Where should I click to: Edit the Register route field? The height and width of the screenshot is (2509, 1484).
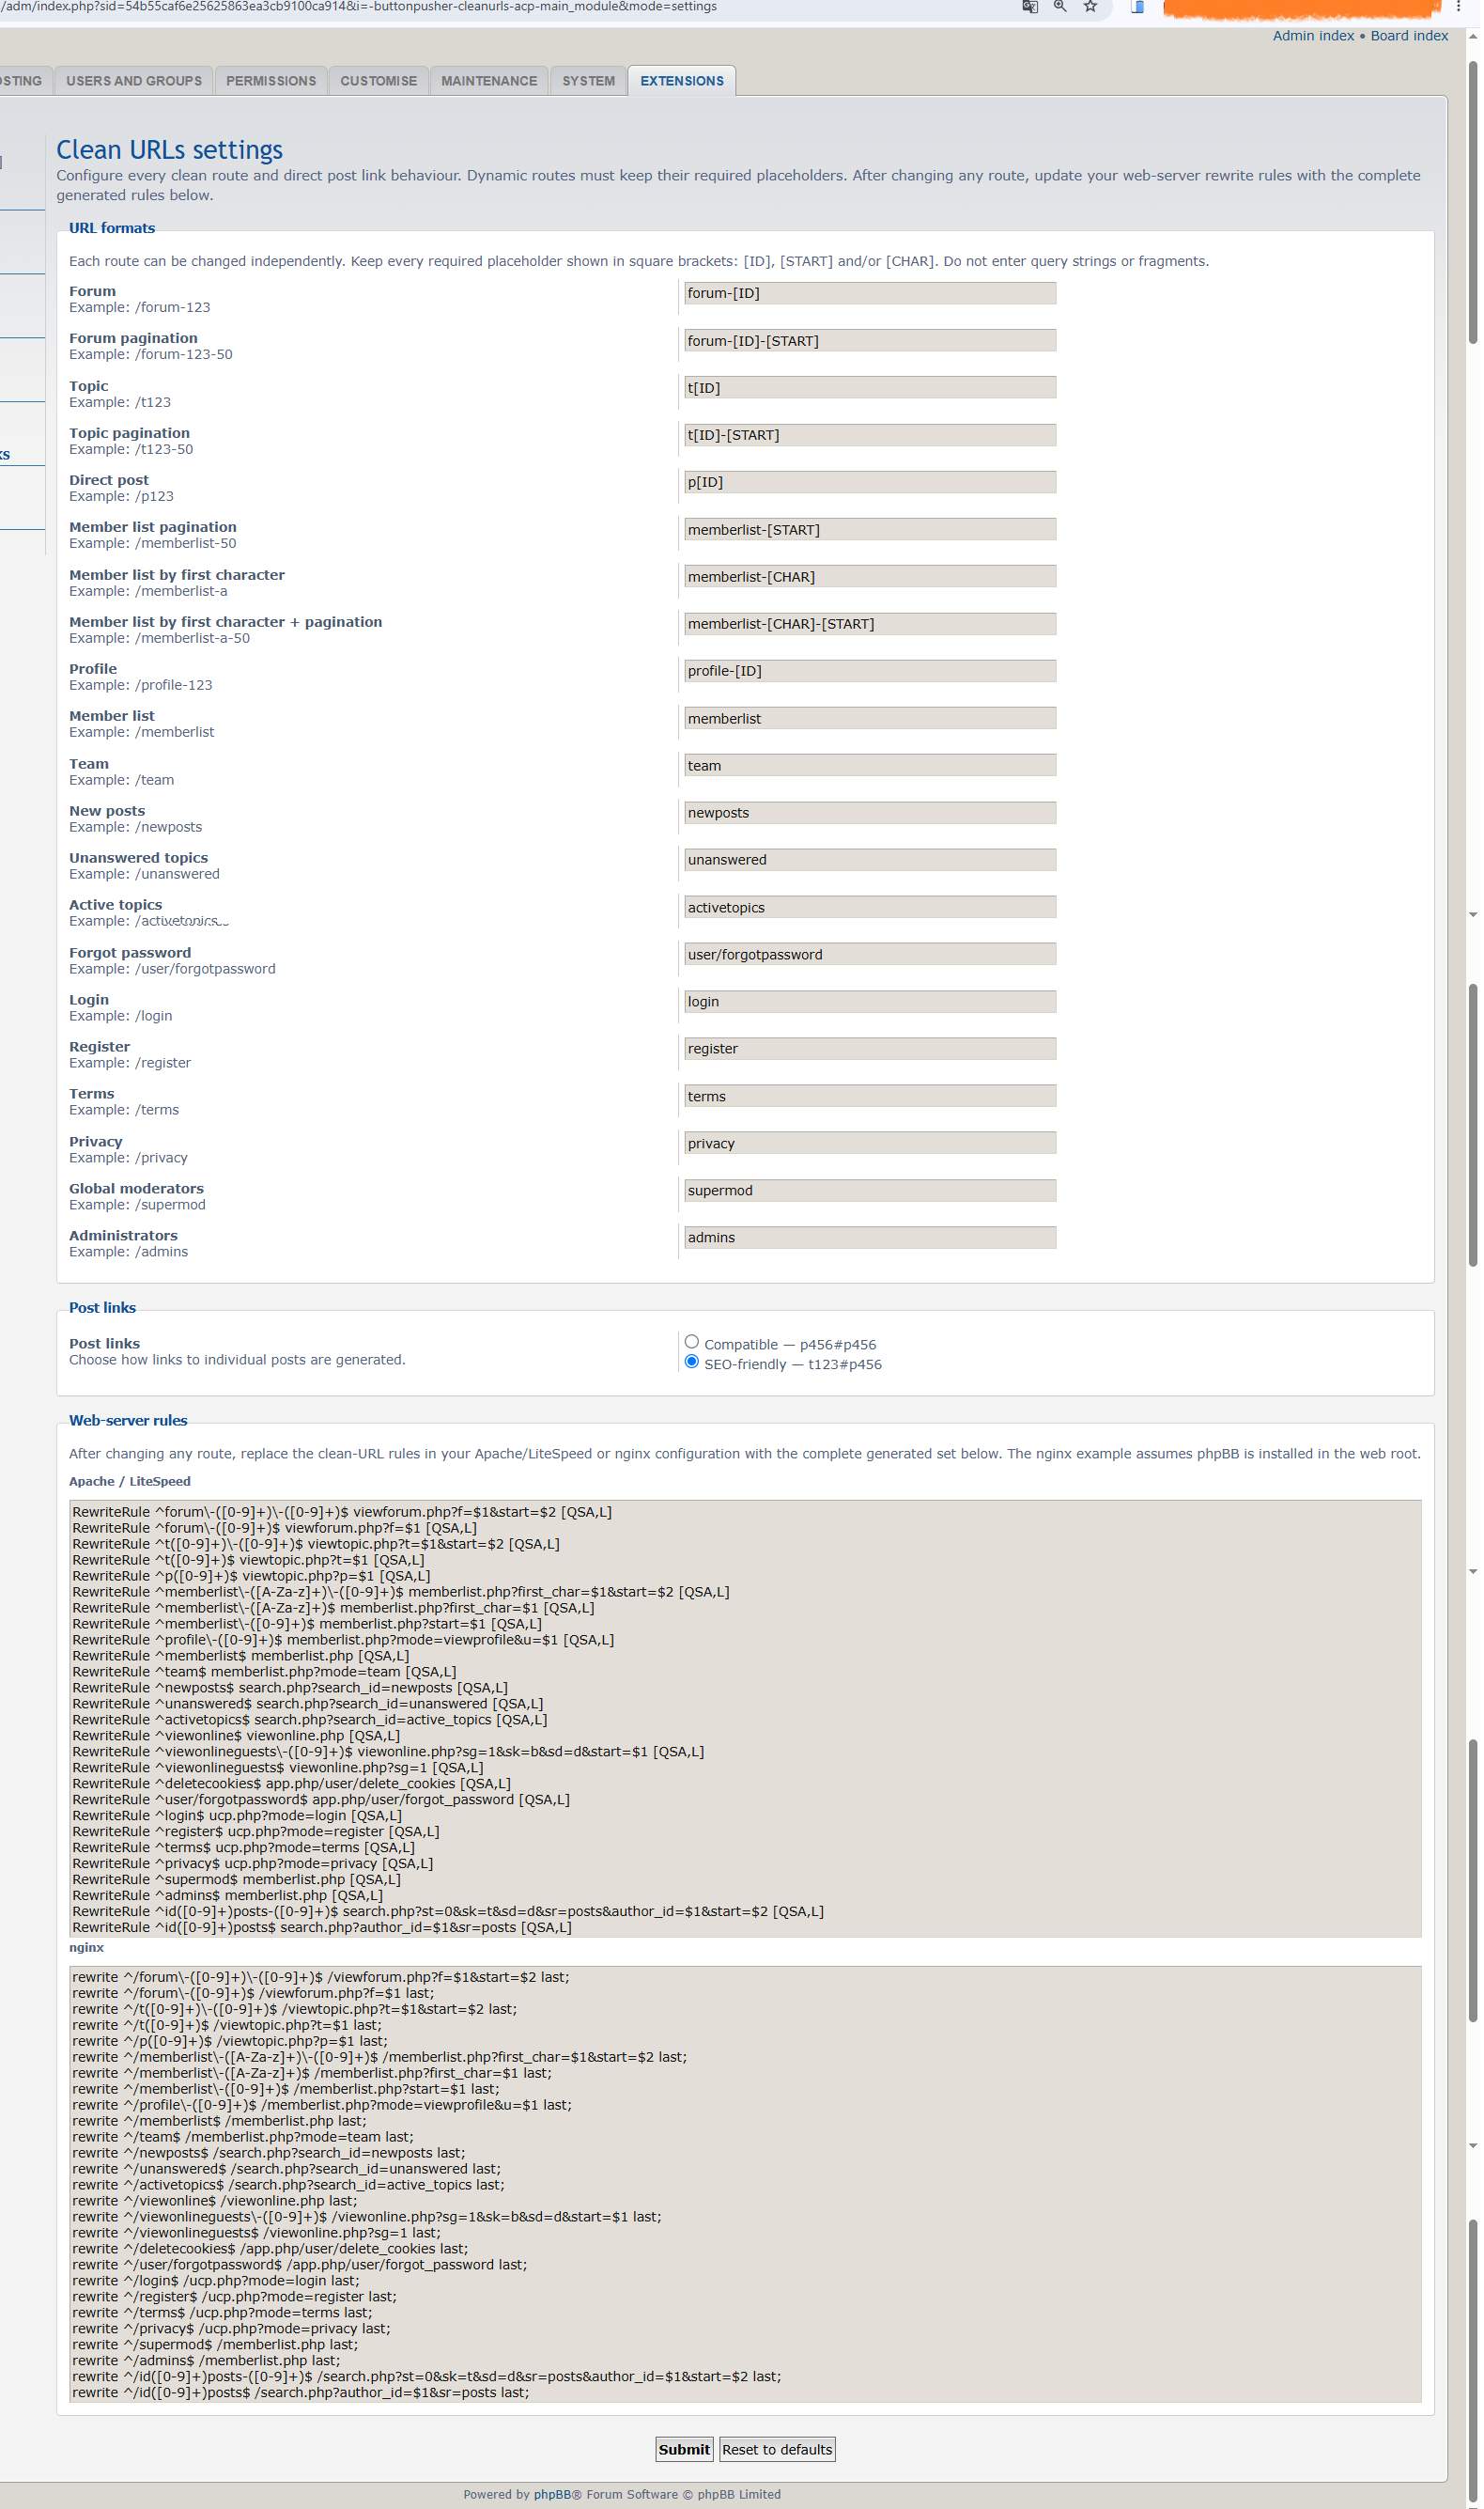pos(870,1050)
